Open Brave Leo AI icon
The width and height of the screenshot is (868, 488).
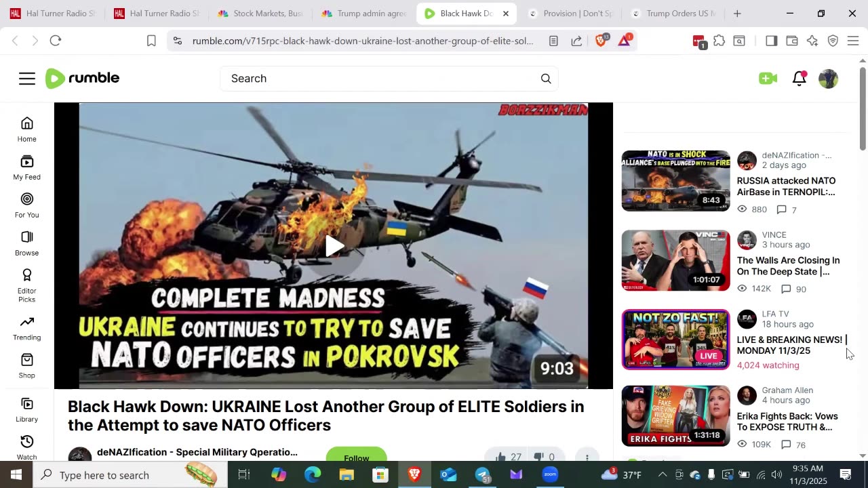click(812, 41)
